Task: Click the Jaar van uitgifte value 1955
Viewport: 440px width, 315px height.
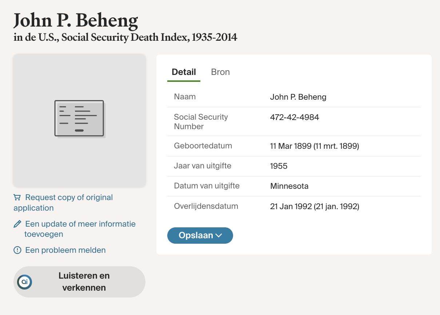Action: (x=279, y=166)
